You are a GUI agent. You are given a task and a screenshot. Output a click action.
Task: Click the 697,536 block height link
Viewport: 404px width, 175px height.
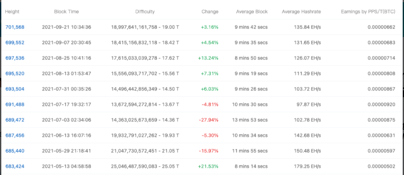pyautogui.click(x=15, y=58)
